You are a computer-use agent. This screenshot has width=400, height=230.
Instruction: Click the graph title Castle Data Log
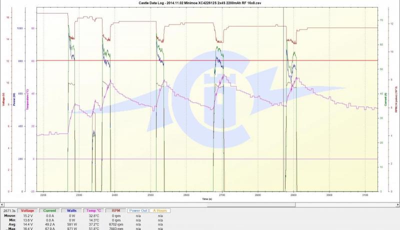(200, 3)
